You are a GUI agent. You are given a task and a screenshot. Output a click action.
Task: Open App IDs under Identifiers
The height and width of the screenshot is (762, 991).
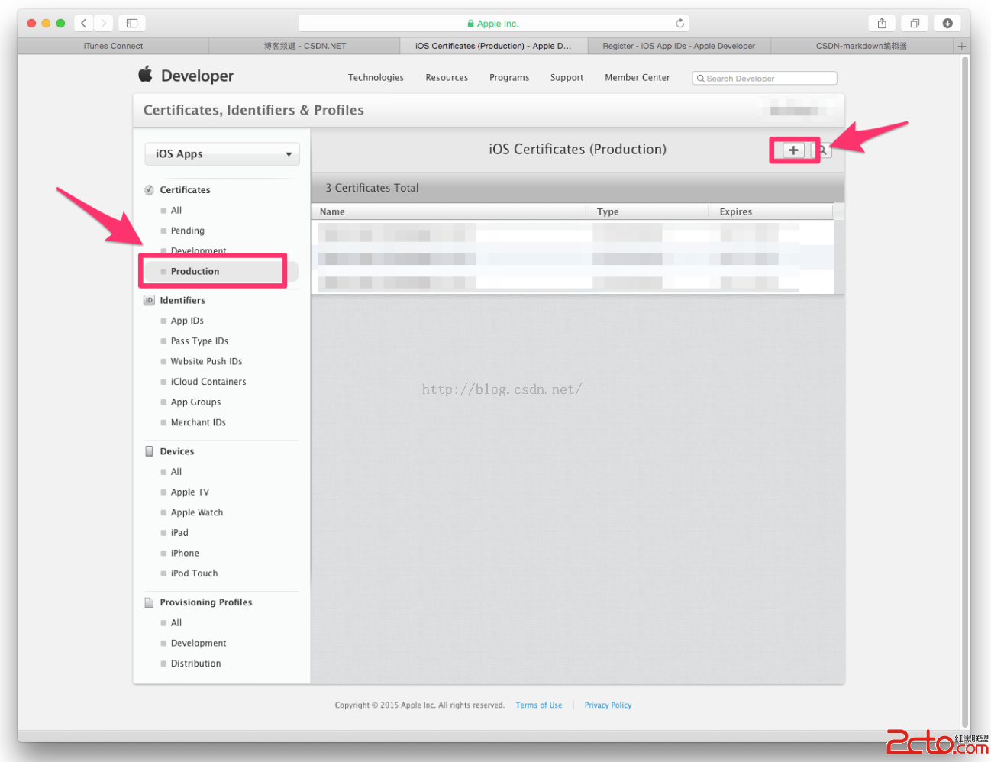(x=187, y=321)
